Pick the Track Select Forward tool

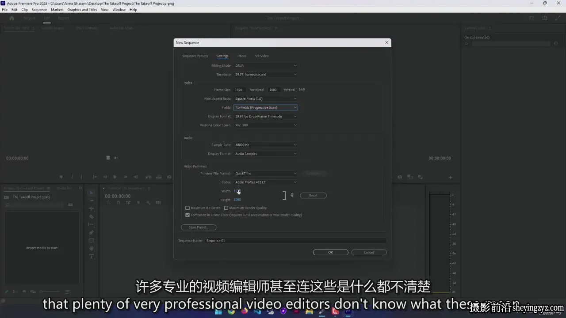[92, 201]
